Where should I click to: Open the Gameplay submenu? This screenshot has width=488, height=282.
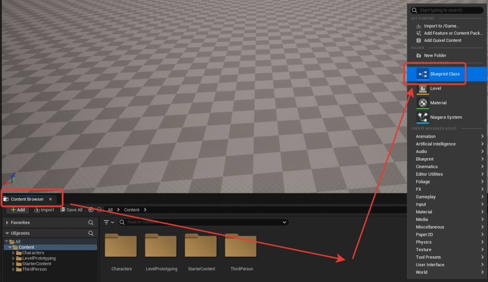pyautogui.click(x=447, y=197)
